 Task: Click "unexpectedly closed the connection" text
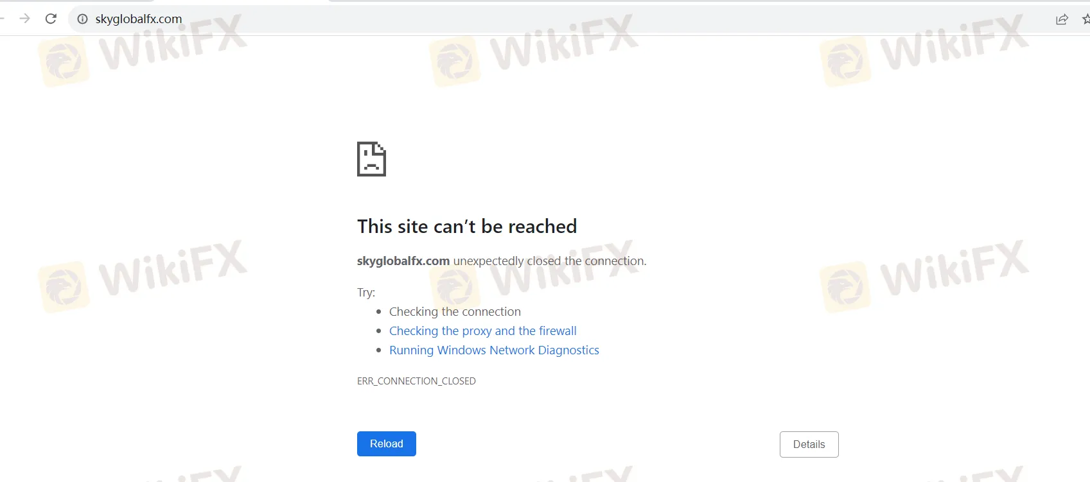click(x=550, y=261)
